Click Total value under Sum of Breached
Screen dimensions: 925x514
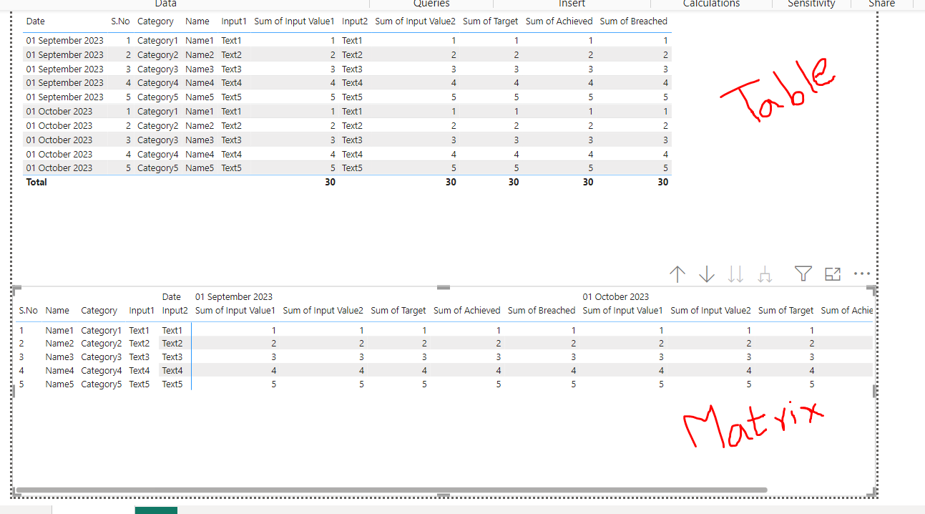tap(662, 183)
